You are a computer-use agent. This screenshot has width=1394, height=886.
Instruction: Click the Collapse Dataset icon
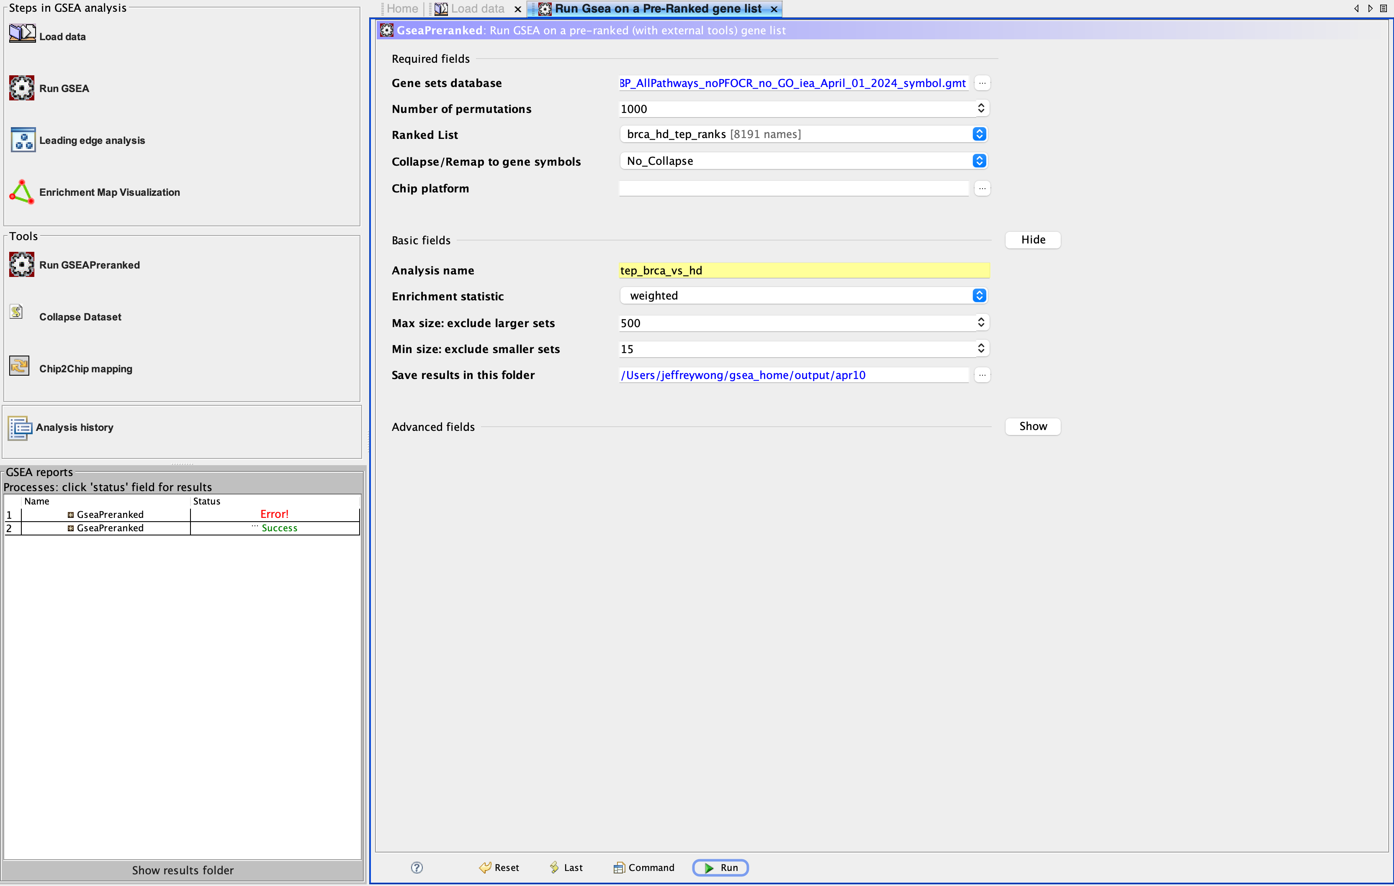[16, 312]
